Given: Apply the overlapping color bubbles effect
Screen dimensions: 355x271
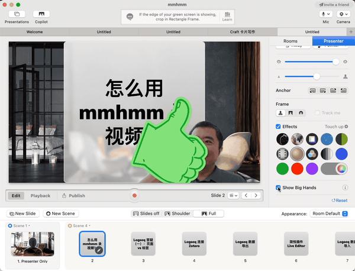Looking at the screenshot, I should tap(312, 154).
